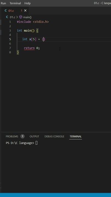Select the 01.c editor tab
111x197 pixels.
point(11,11)
